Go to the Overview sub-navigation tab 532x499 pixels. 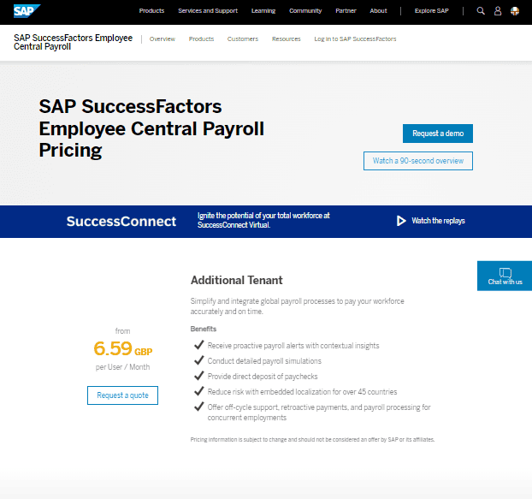point(163,39)
